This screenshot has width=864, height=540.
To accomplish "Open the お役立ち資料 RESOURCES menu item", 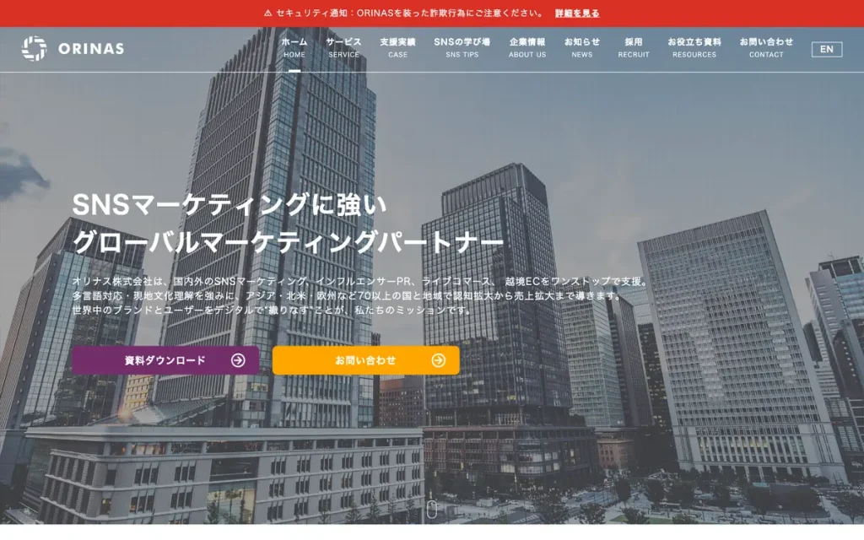I will 694,48.
